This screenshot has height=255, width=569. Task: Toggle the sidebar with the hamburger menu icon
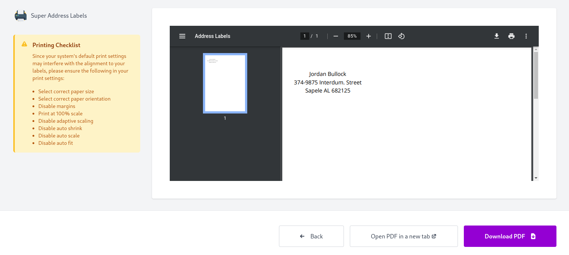click(x=182, y=36)
